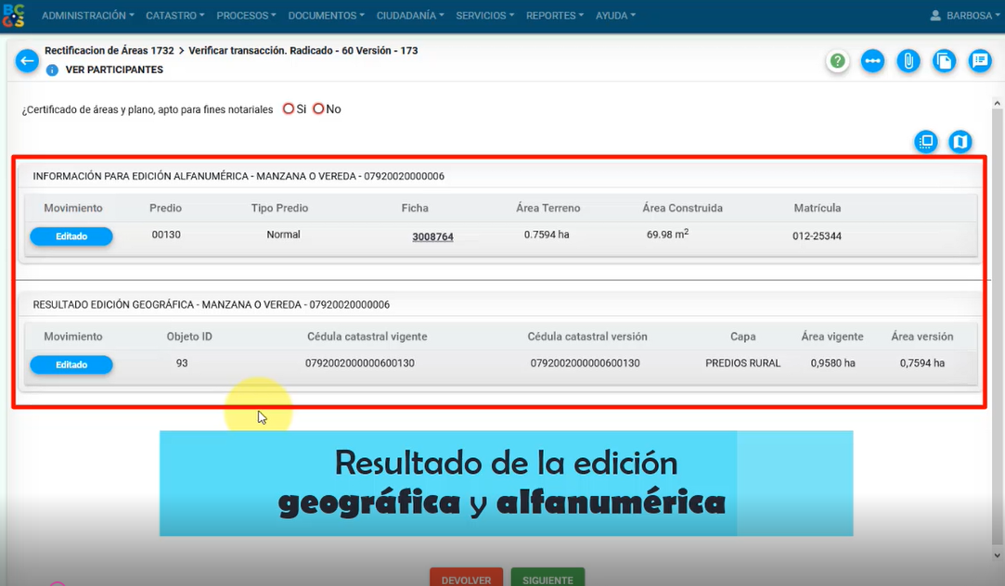Click the scrollbar up arrow
Viewport: 1005px width, 586px height.
coord(998,104)
